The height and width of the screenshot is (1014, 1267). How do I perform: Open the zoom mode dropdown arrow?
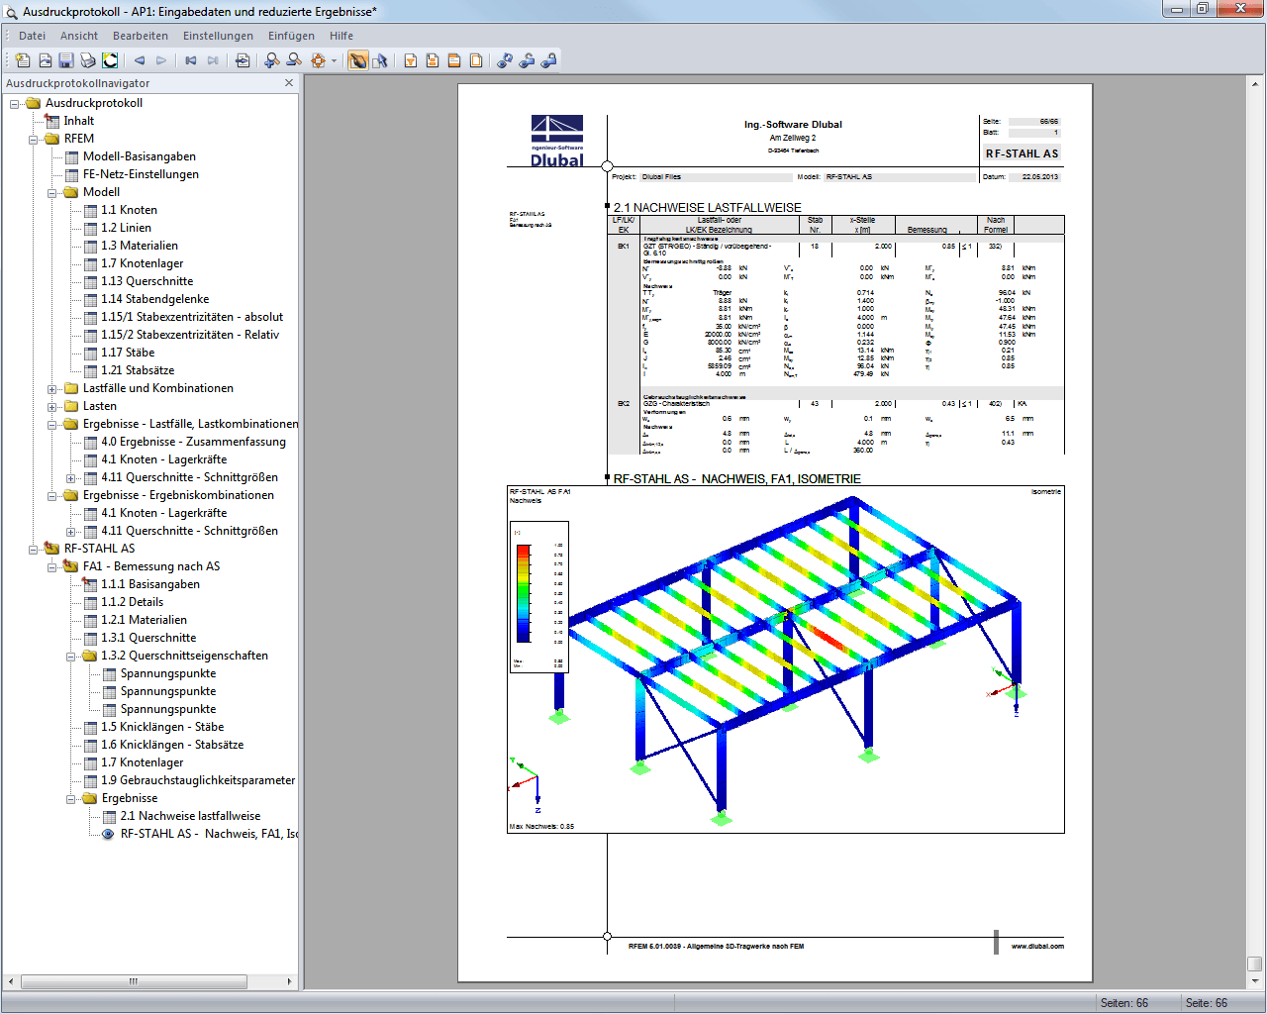[334, 60]
